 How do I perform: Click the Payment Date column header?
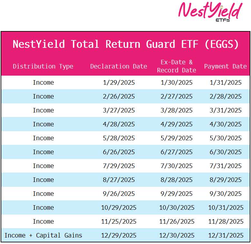[x=226, y=66]
